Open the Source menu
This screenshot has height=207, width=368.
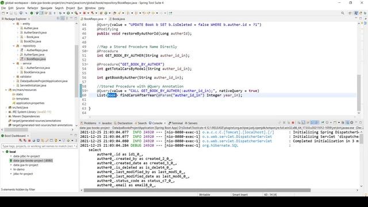tap(20, 8)
